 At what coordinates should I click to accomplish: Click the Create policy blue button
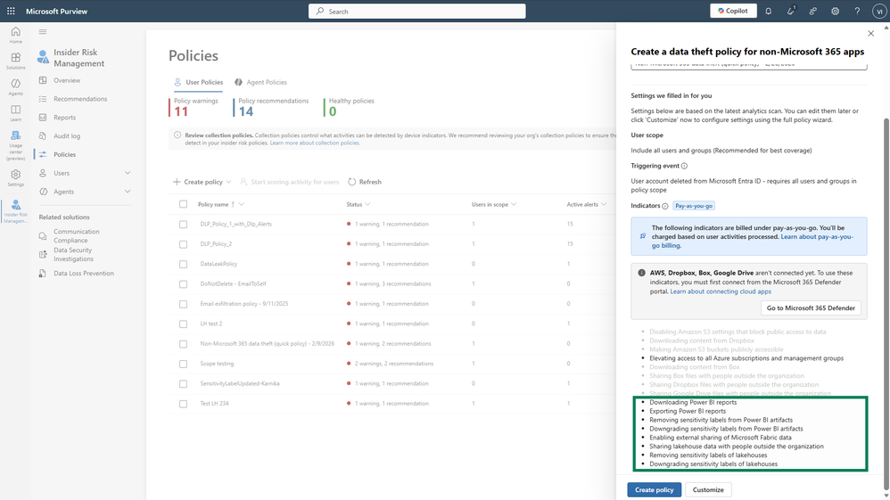(x=654, y=490)
